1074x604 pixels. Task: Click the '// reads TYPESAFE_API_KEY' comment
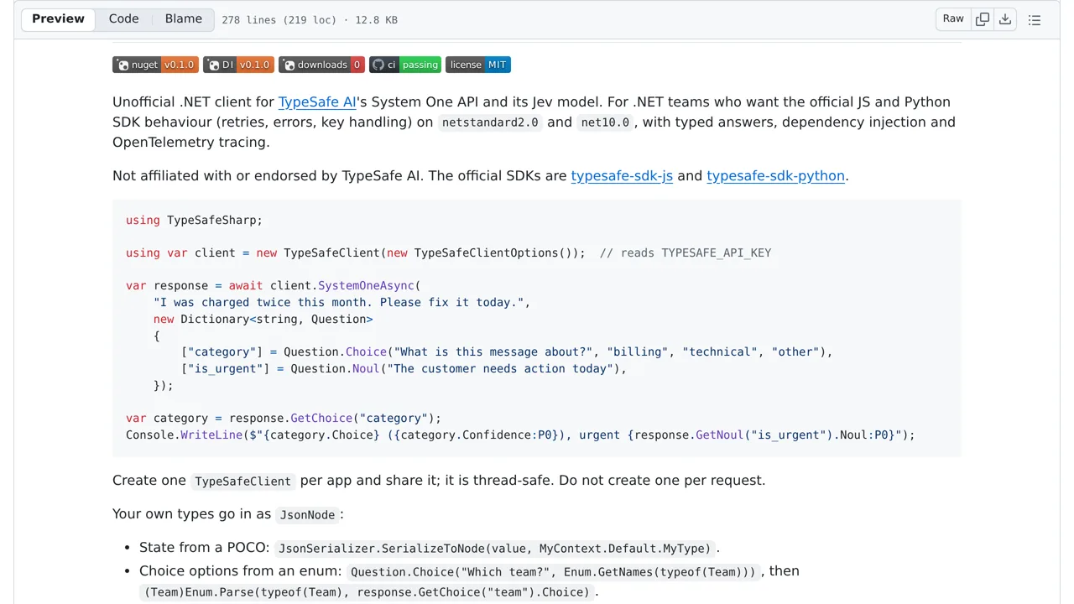tap(686, 253)
